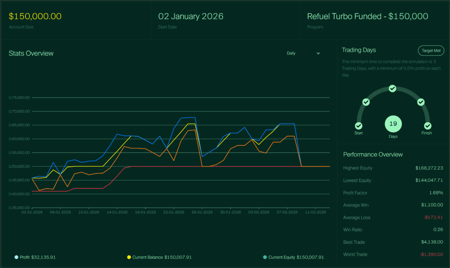Click the Highest Equity value $168,272.23

click(429, 168)
